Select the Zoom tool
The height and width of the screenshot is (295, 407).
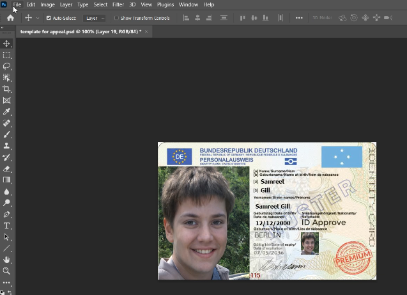tap(7, 271)
